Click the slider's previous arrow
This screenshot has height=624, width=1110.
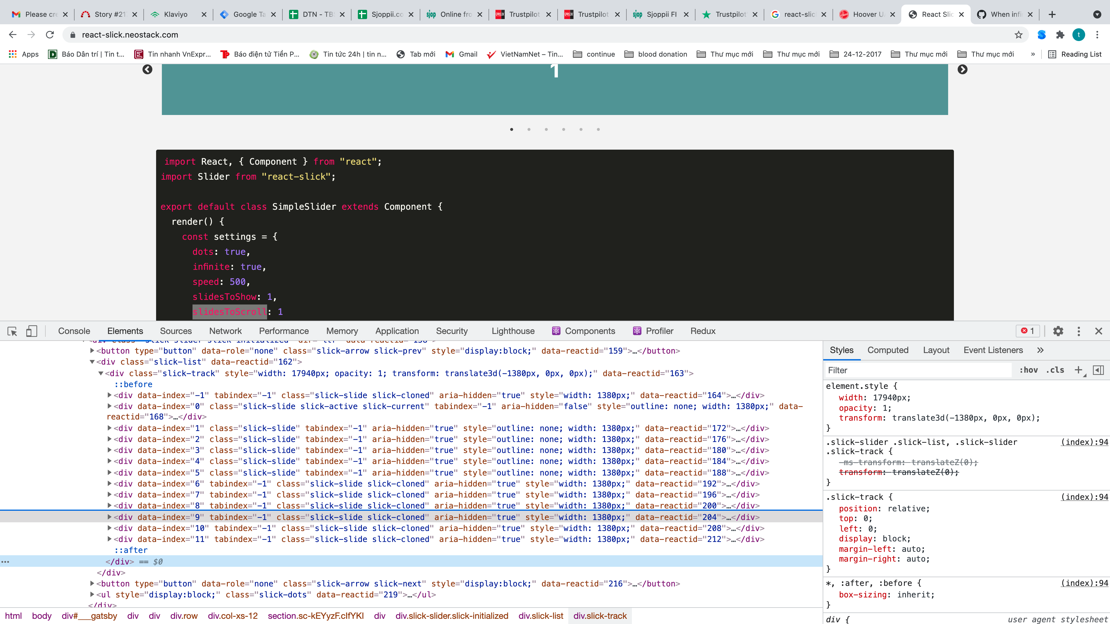coord(147,69)
